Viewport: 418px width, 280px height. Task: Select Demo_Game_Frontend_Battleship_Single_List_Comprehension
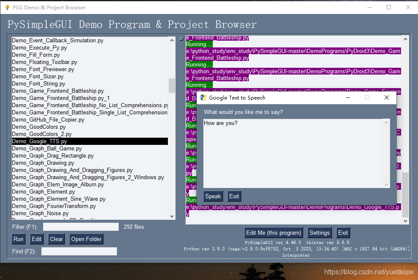click(89, 112)
